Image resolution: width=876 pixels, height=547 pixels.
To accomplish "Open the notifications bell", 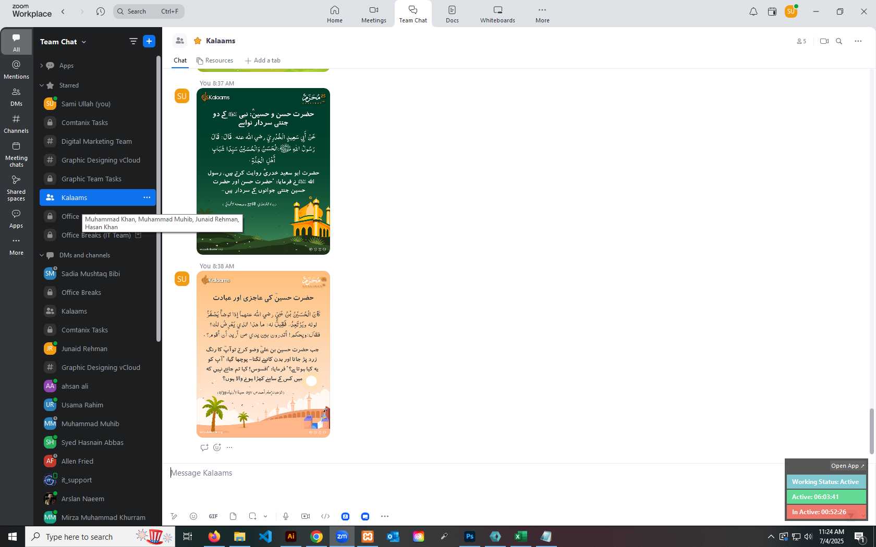I will pyautogui.click(x=753, y=11).
